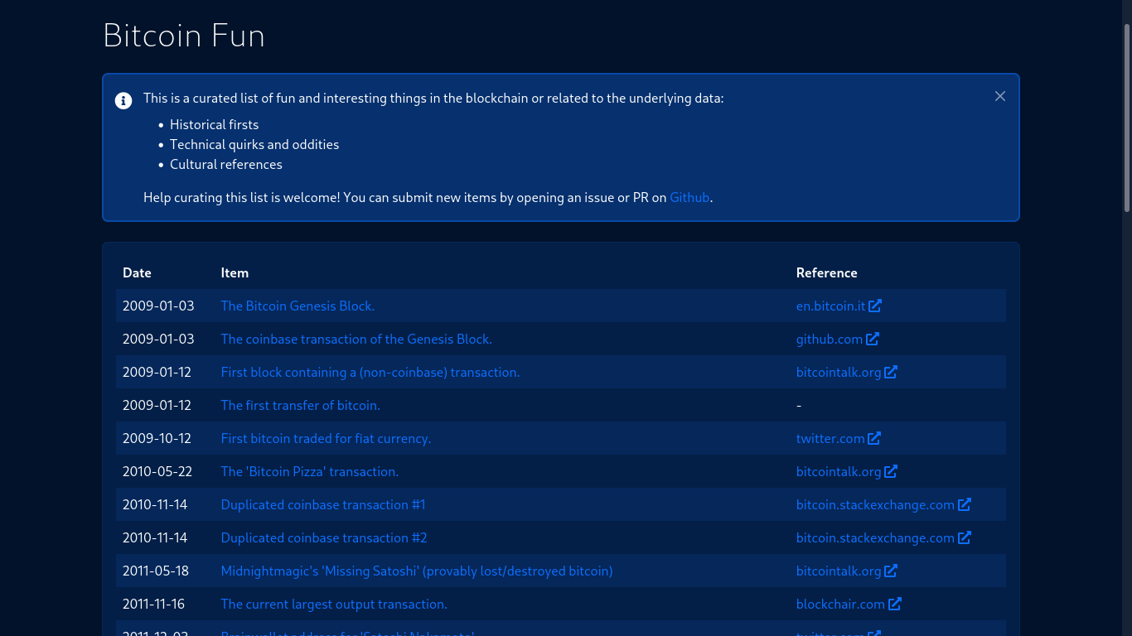Open 'The first transfer of bitcoin.' item
The width and height of the screenshot is (1132, 636).
pos(300,405)
